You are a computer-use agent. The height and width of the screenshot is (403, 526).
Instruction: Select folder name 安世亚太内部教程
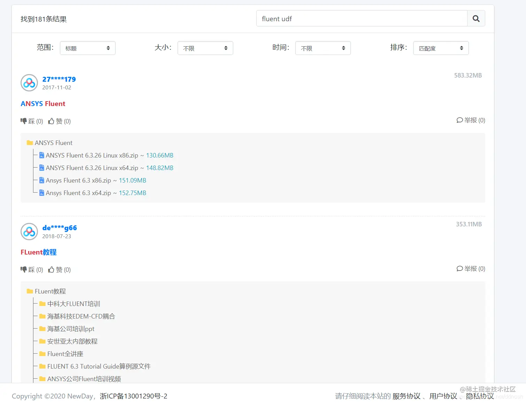[72, 341]
